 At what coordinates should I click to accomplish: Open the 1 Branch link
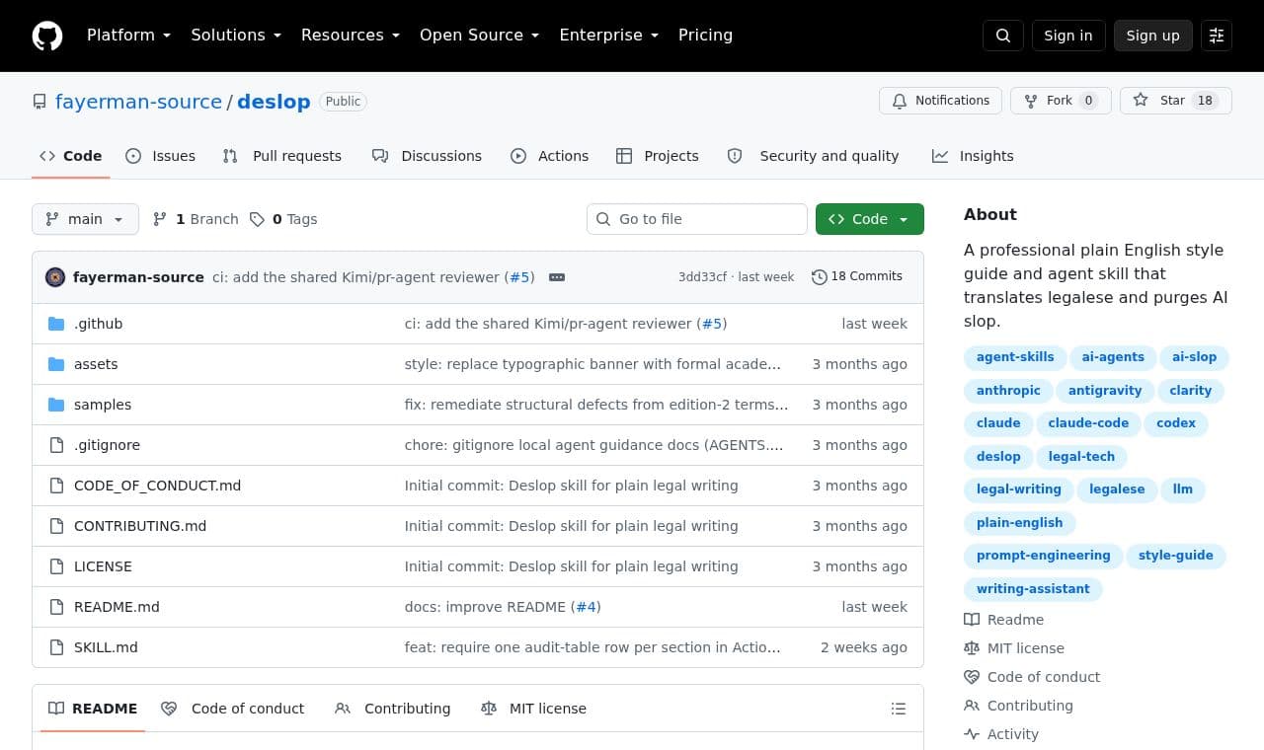pos(196,219)
